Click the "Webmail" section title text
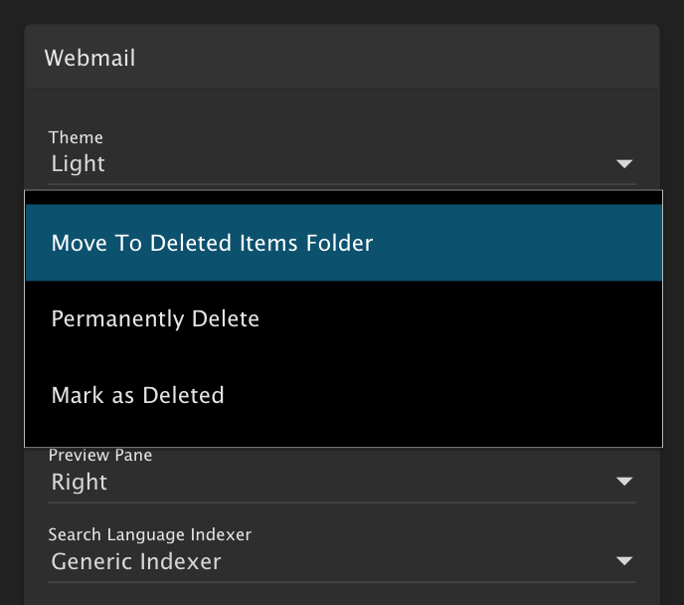The width and height of the screenshot is (684, 605). 89,58
